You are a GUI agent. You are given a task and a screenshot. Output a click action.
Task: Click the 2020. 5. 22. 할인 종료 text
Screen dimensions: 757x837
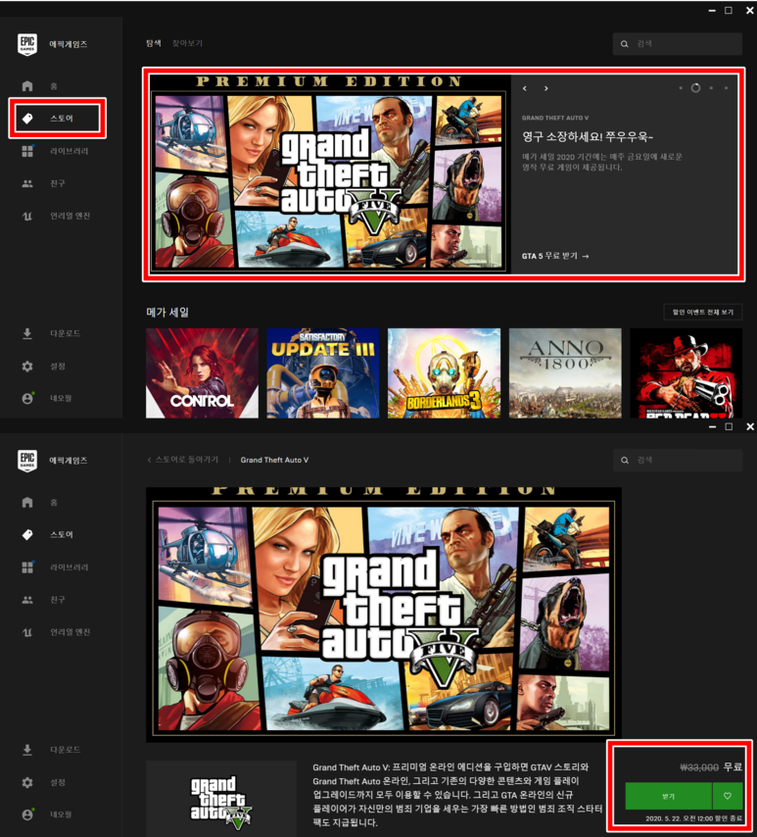pos(693,818)
